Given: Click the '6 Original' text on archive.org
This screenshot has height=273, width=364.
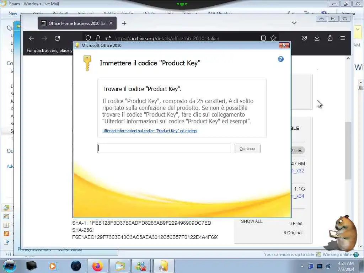Looking at the screenshot, I should (x=293, y=233).
